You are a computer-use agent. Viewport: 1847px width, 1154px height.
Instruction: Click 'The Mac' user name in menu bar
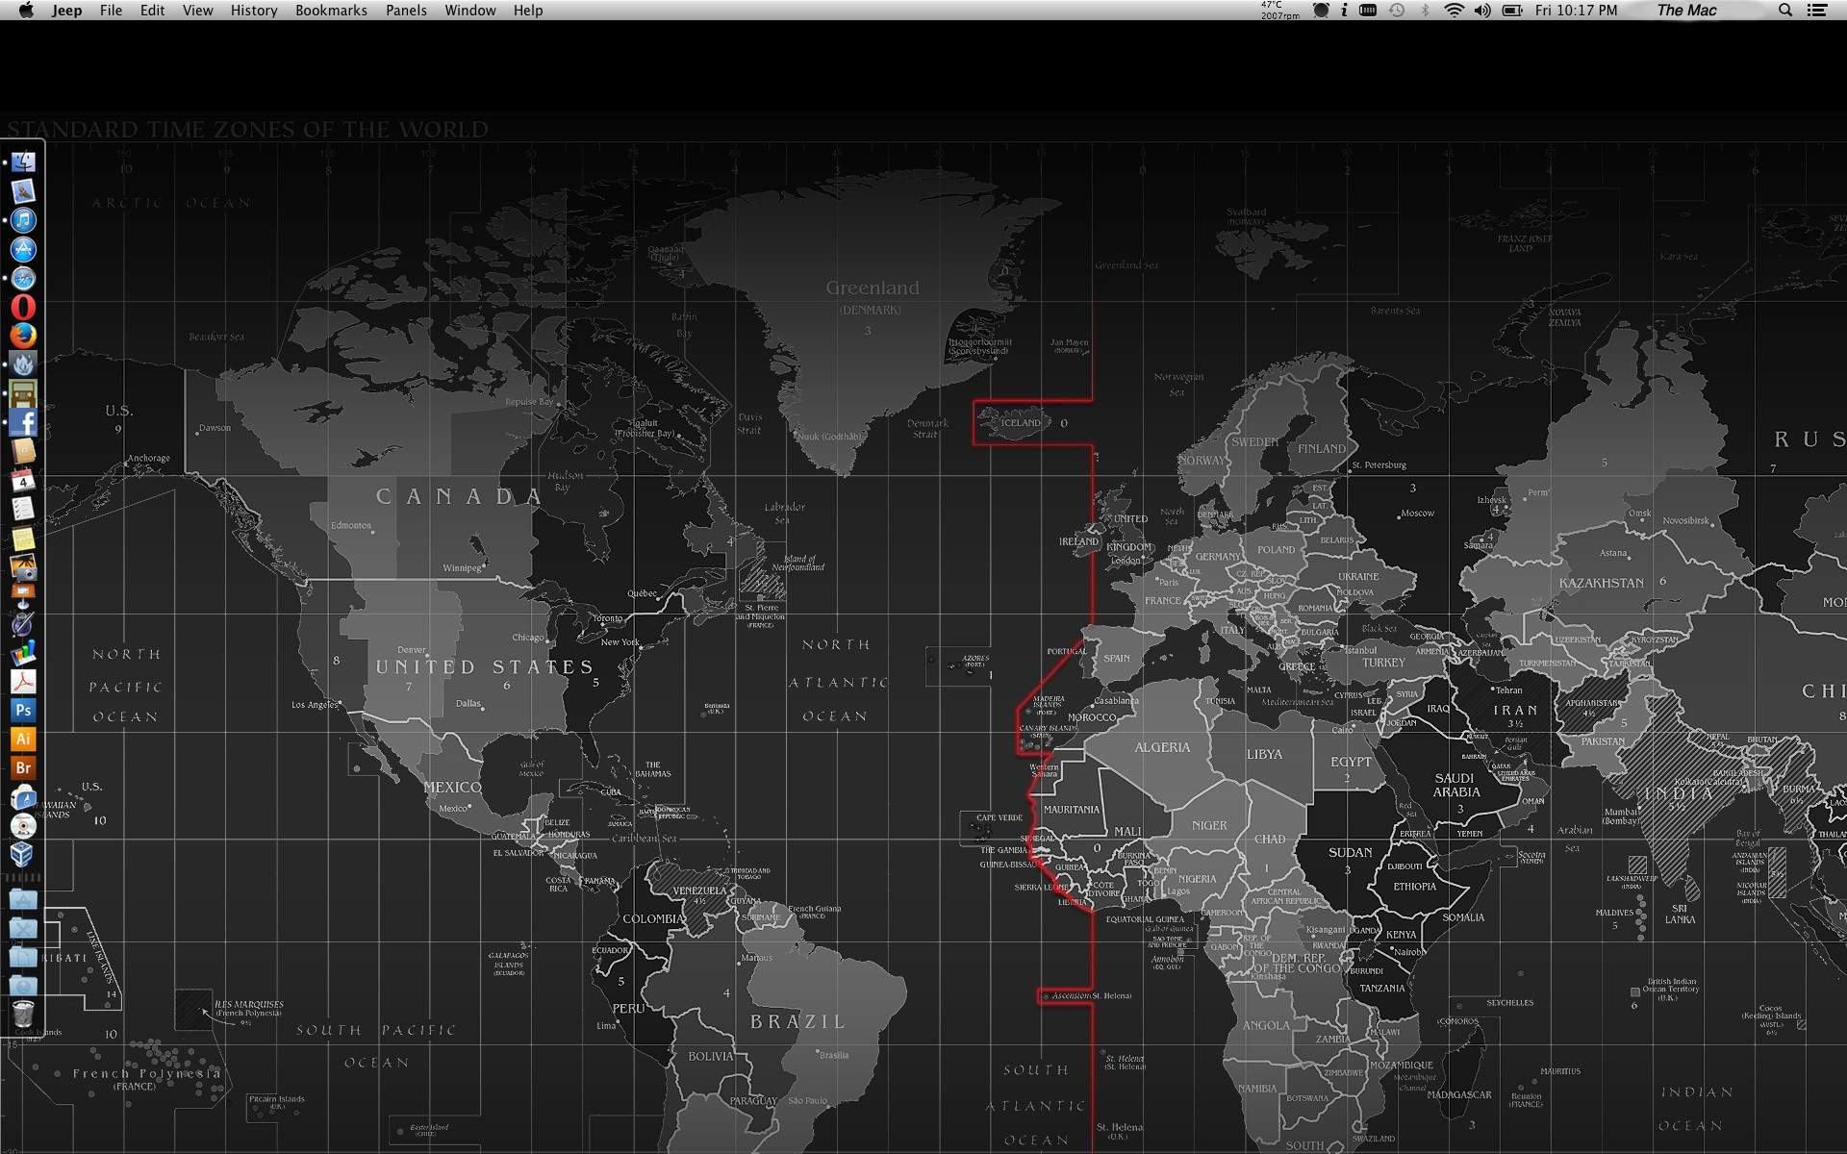click(x=1686, y=10)
